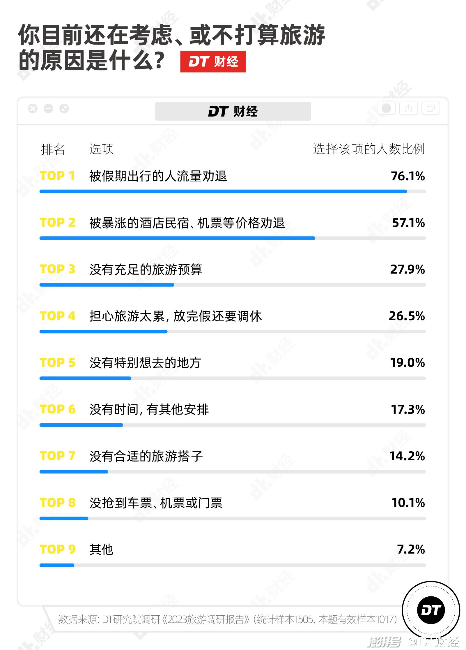The height and width of the screenshot is (650, 466).
Task: Click the round black DT logo stamp
Action: pos(431,610)
